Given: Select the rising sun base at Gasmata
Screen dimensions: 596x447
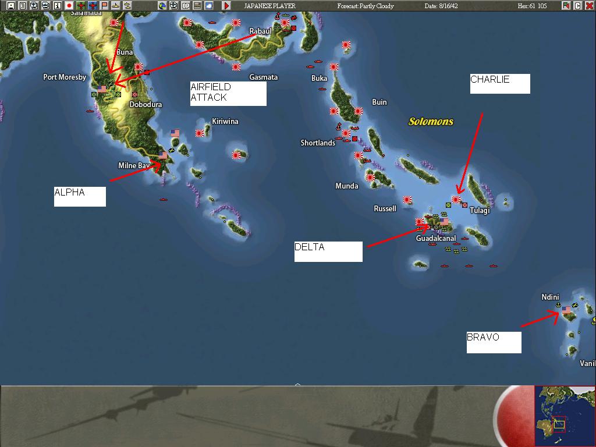Looking at the screenshot, I should pos(236,67).
